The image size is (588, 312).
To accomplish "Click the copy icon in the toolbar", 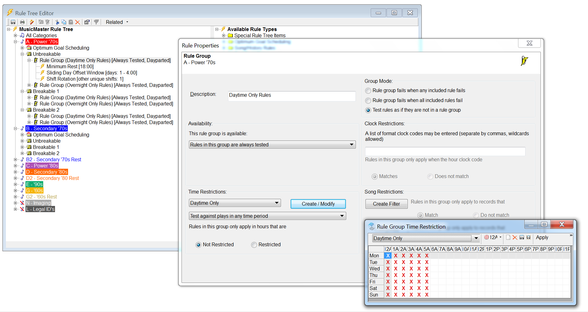I will (x=64, y=22).
